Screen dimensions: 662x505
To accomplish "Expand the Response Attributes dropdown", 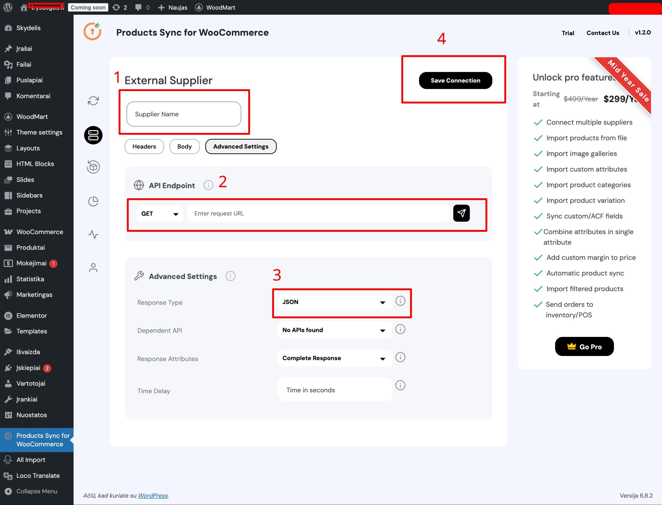I will [334, 358].
